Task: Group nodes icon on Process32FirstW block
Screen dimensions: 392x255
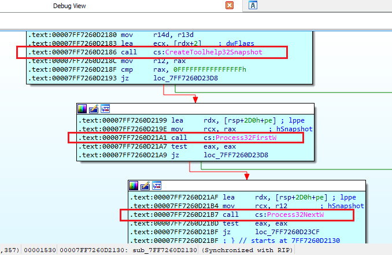Action: [x=105, y=109]
